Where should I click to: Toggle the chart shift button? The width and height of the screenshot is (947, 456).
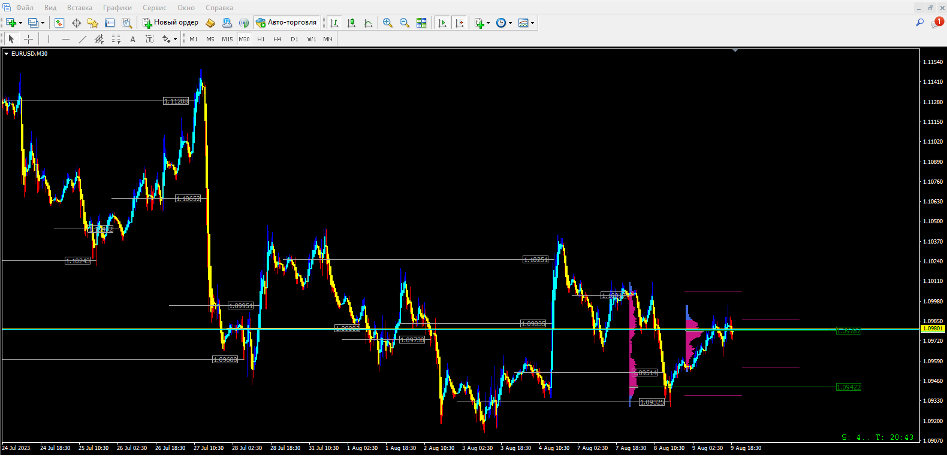tap(459, 23)
